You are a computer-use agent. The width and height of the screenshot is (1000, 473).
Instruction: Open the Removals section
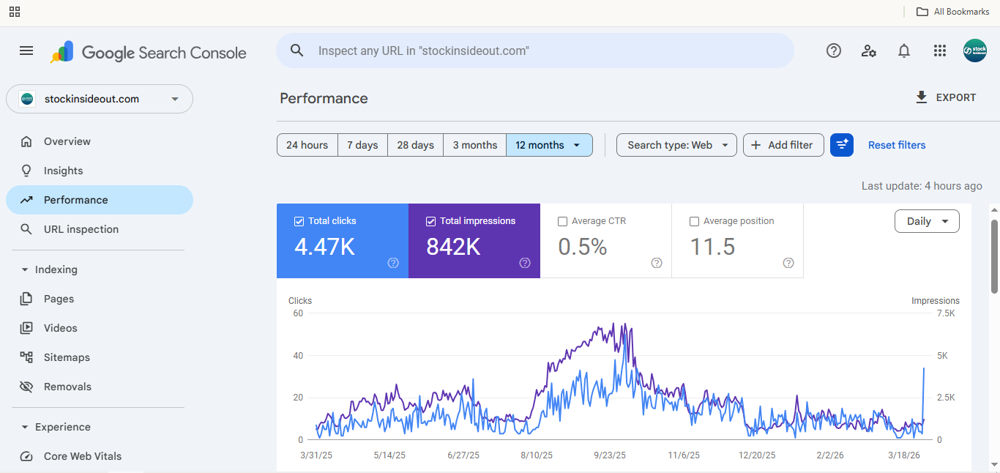67,387
